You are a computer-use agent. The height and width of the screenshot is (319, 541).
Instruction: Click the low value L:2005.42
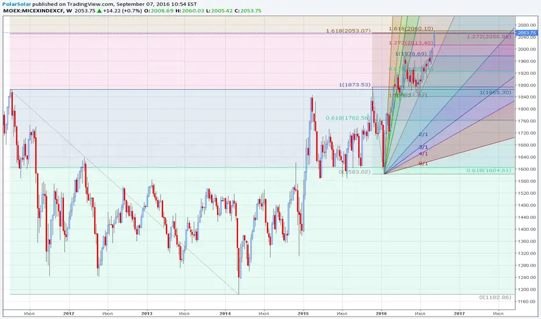(x=219, y=10)
